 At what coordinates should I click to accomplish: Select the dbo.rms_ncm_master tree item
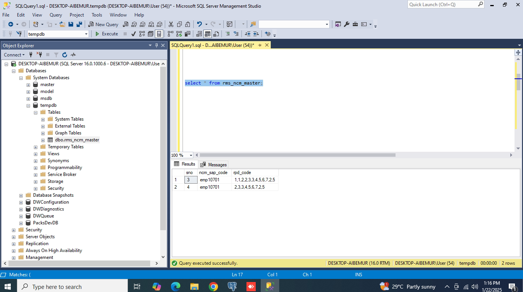tap(77, 140)
